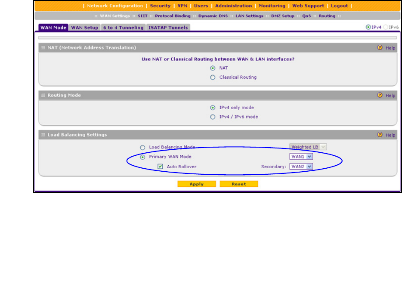Open the VPN menu
405x284 pixels.
pos(182,6)
